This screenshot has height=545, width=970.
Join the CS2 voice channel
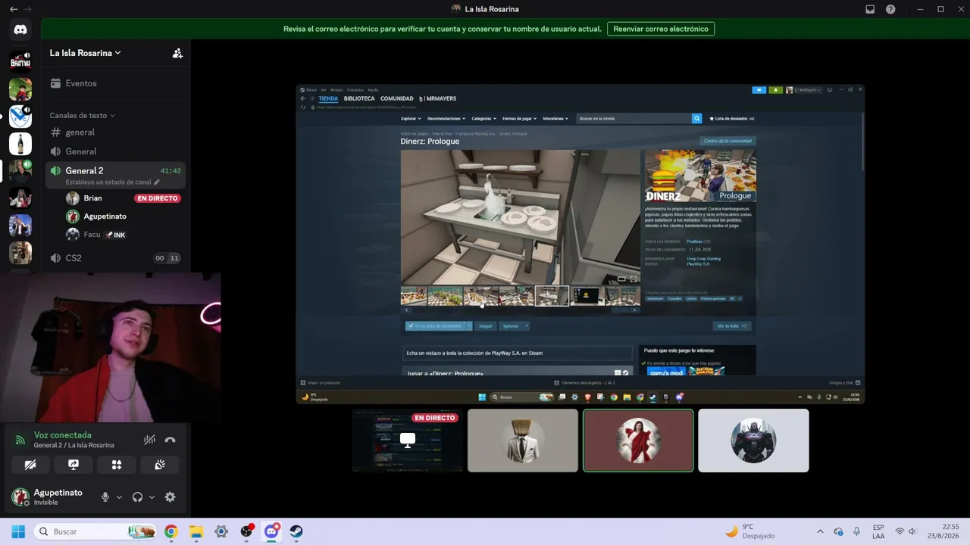coord(115,258)
